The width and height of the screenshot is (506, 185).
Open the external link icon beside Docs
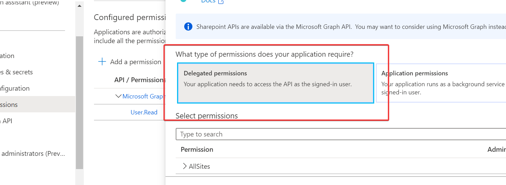click(x=221, y=1)
